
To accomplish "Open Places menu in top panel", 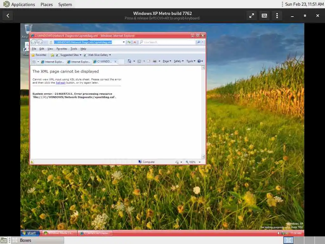I will (x=47, y=4).
